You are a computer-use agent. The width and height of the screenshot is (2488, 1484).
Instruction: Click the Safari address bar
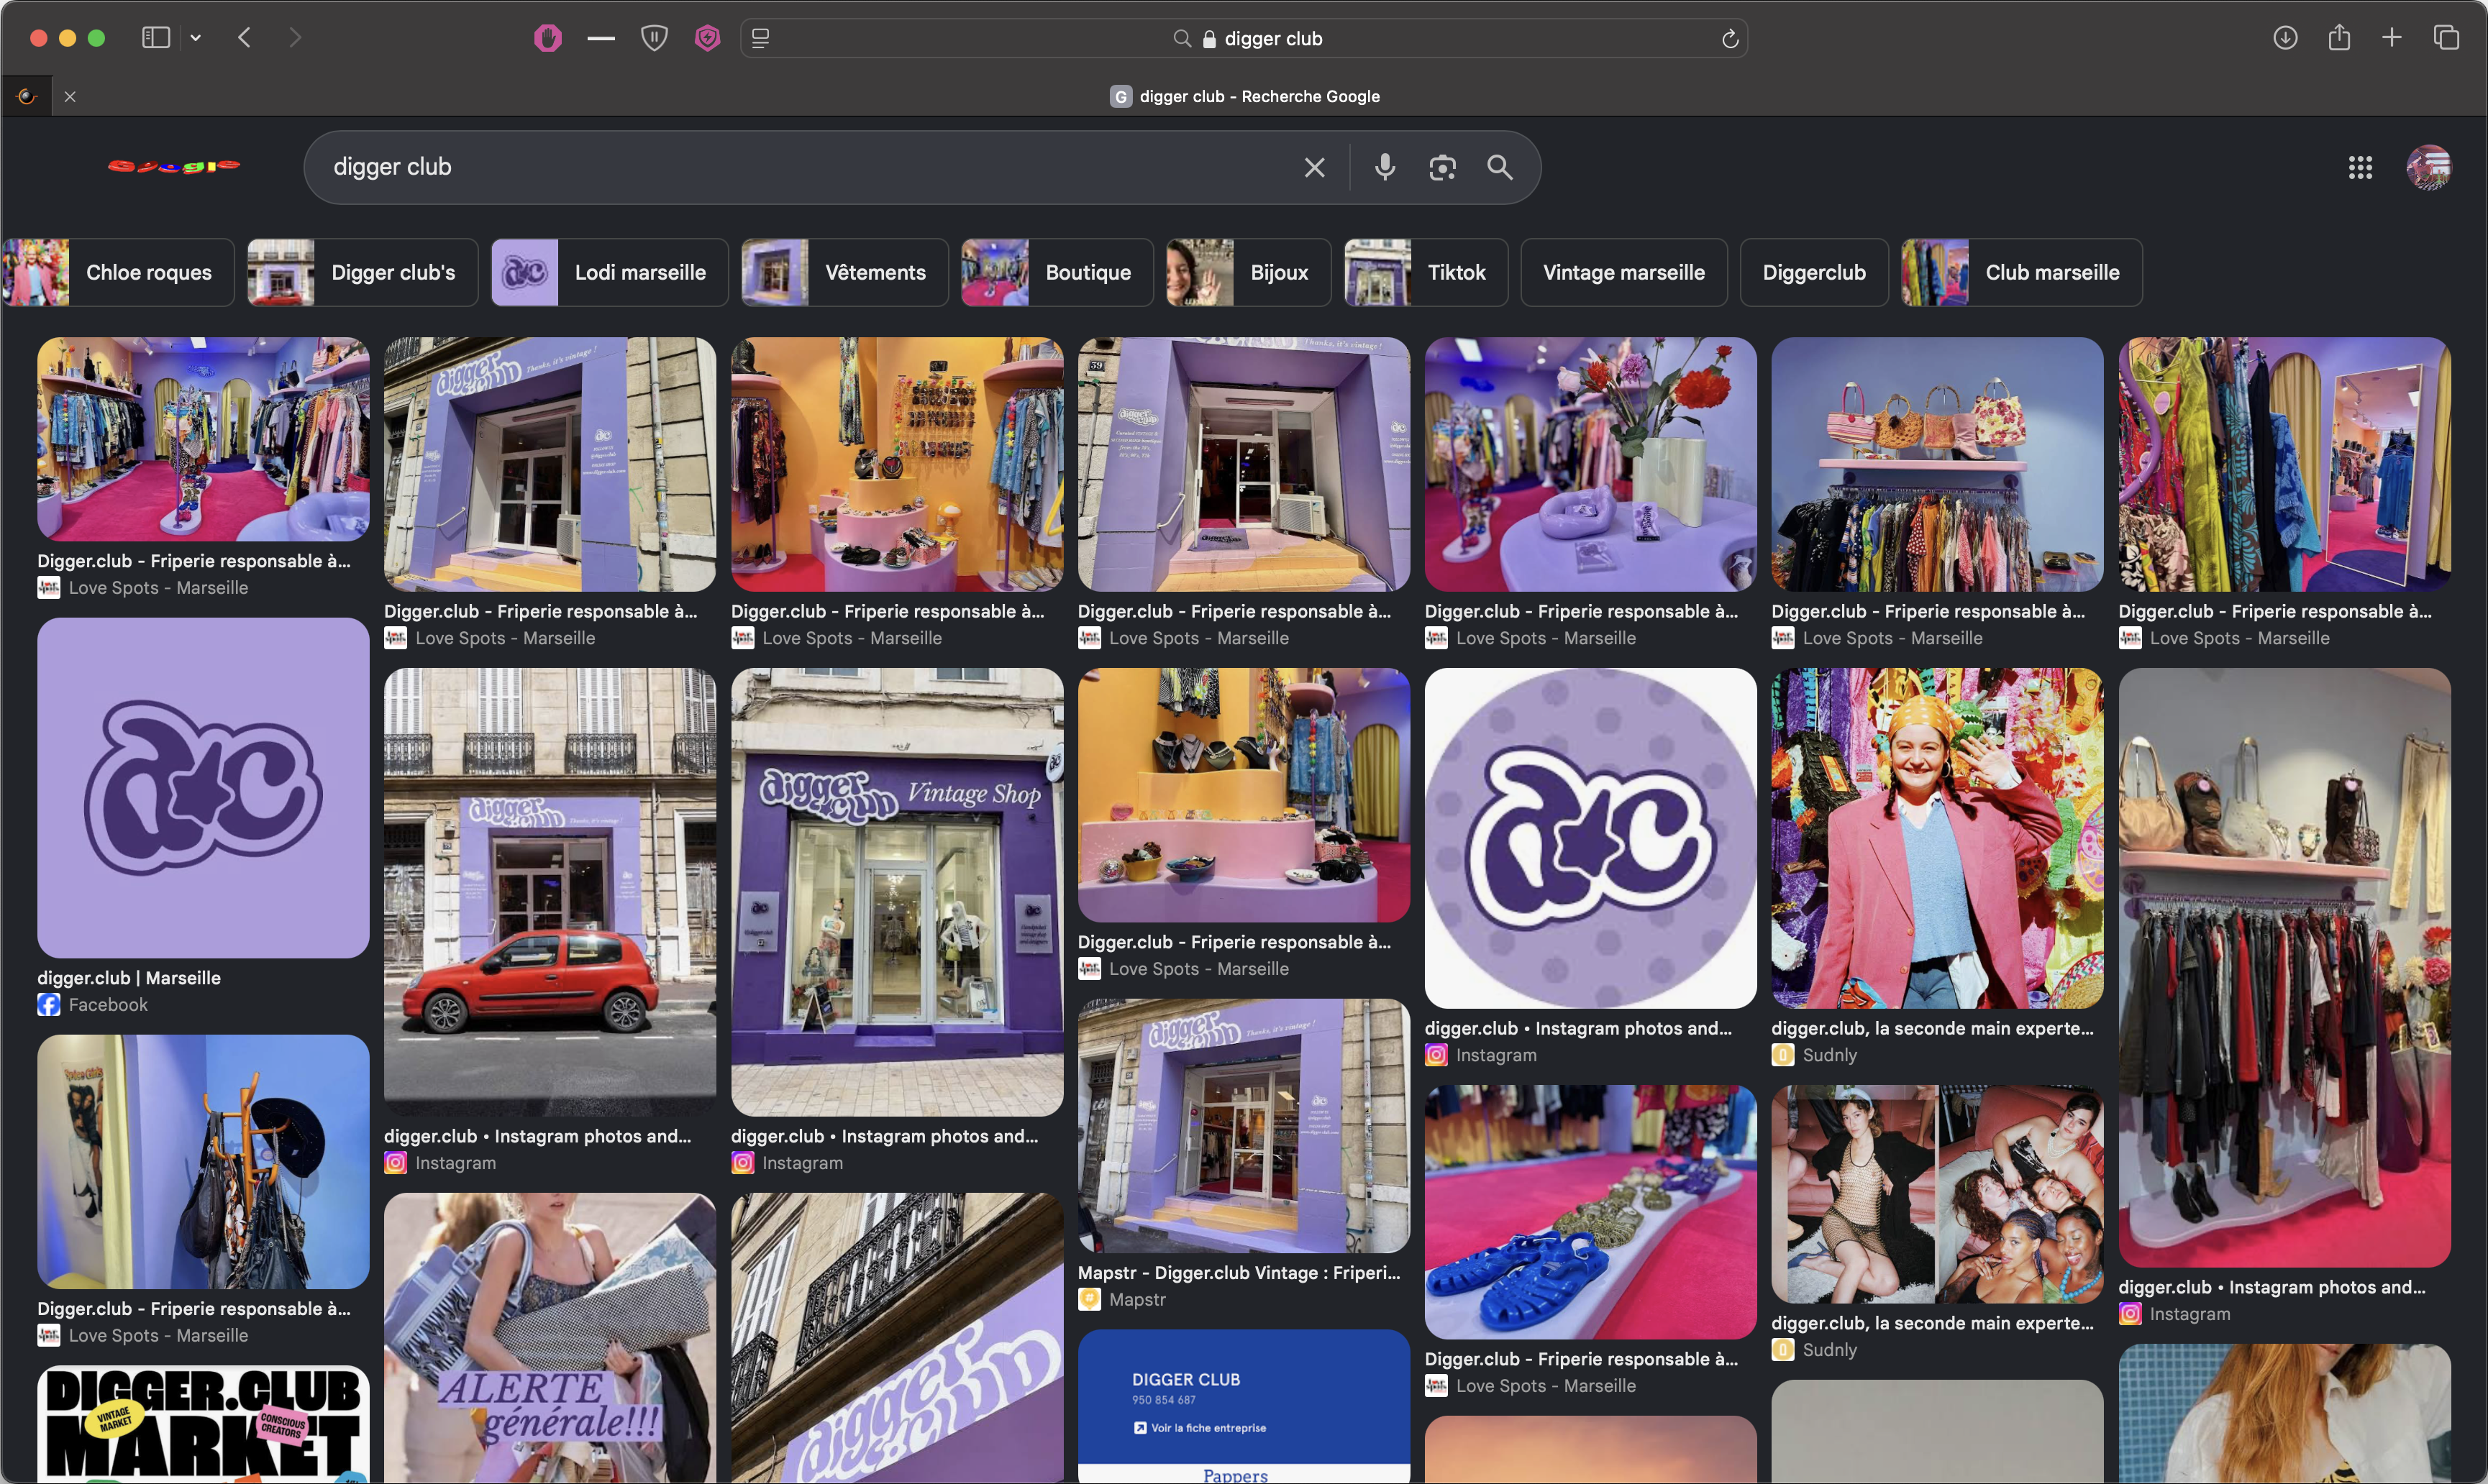(1244, 38)
